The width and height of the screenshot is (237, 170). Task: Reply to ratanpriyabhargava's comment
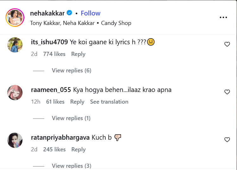[x=78, y=149]
